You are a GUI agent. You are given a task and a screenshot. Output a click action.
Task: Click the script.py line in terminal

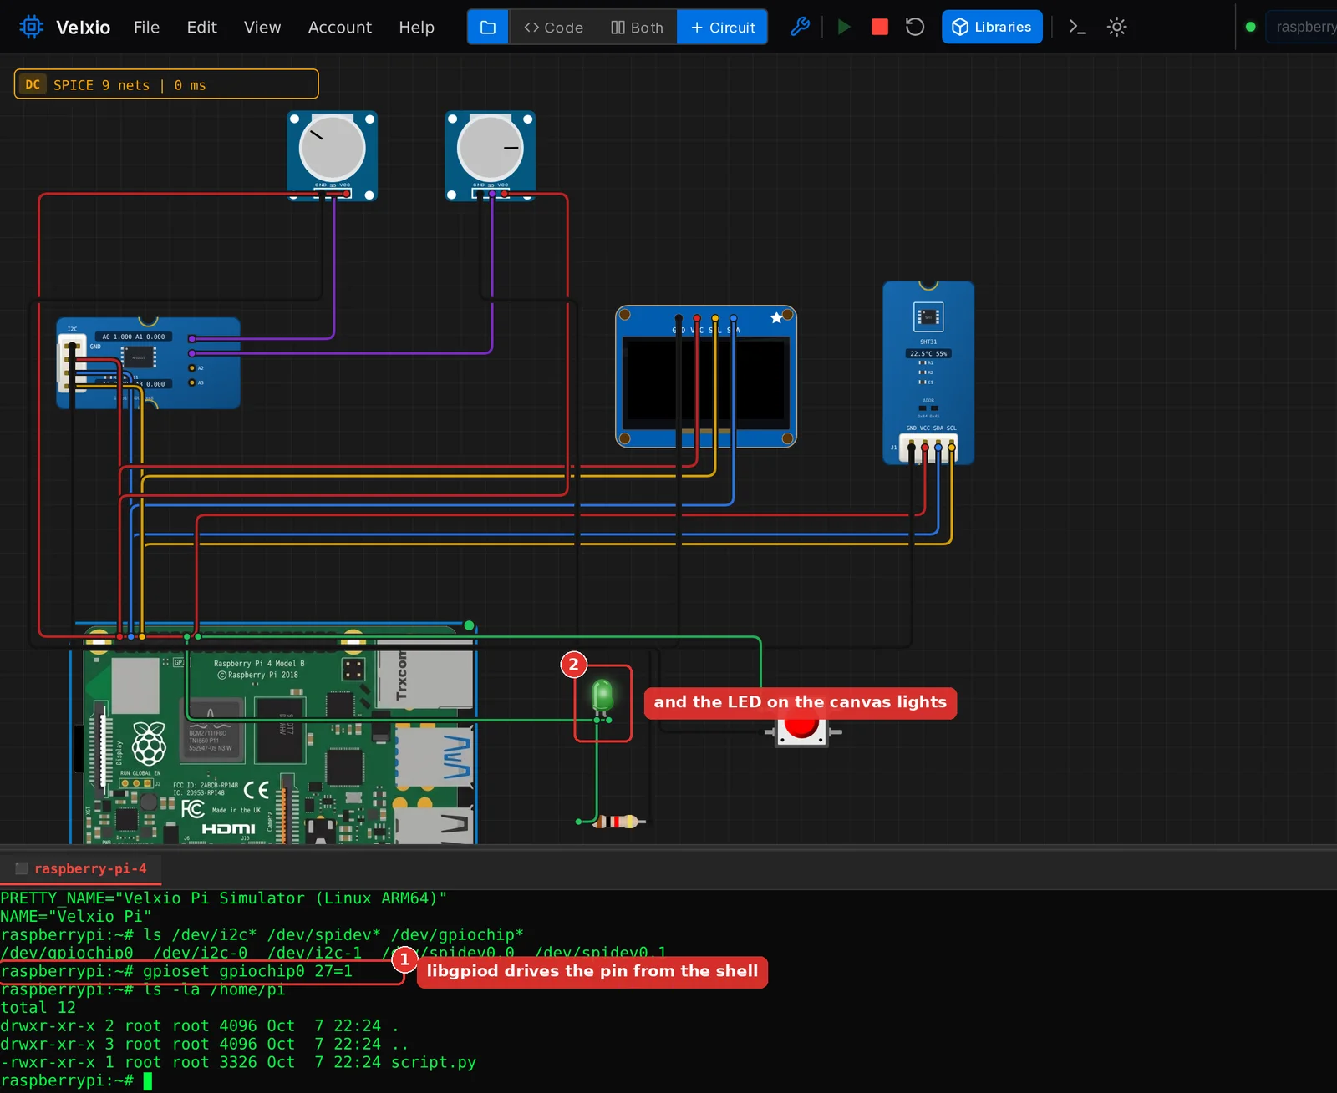[x=238, y=1062]
